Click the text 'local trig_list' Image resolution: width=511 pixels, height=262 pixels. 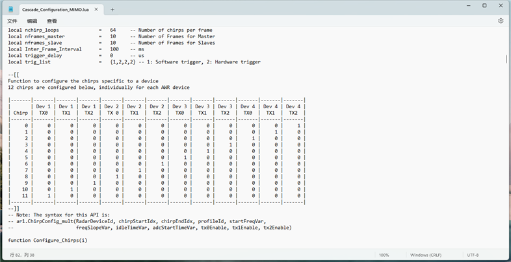29,62
